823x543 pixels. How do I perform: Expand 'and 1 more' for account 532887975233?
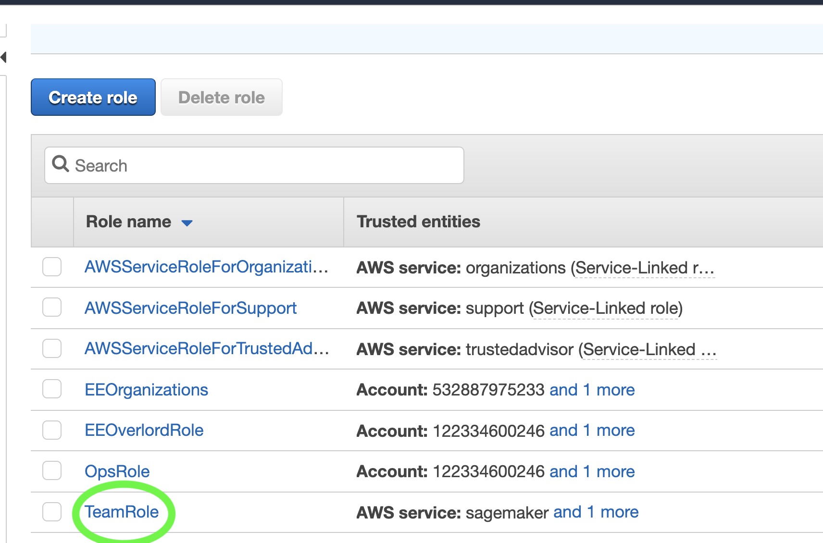tap(592, 390)
